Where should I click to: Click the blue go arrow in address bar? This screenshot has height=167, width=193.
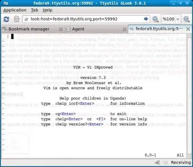(146, 19)
